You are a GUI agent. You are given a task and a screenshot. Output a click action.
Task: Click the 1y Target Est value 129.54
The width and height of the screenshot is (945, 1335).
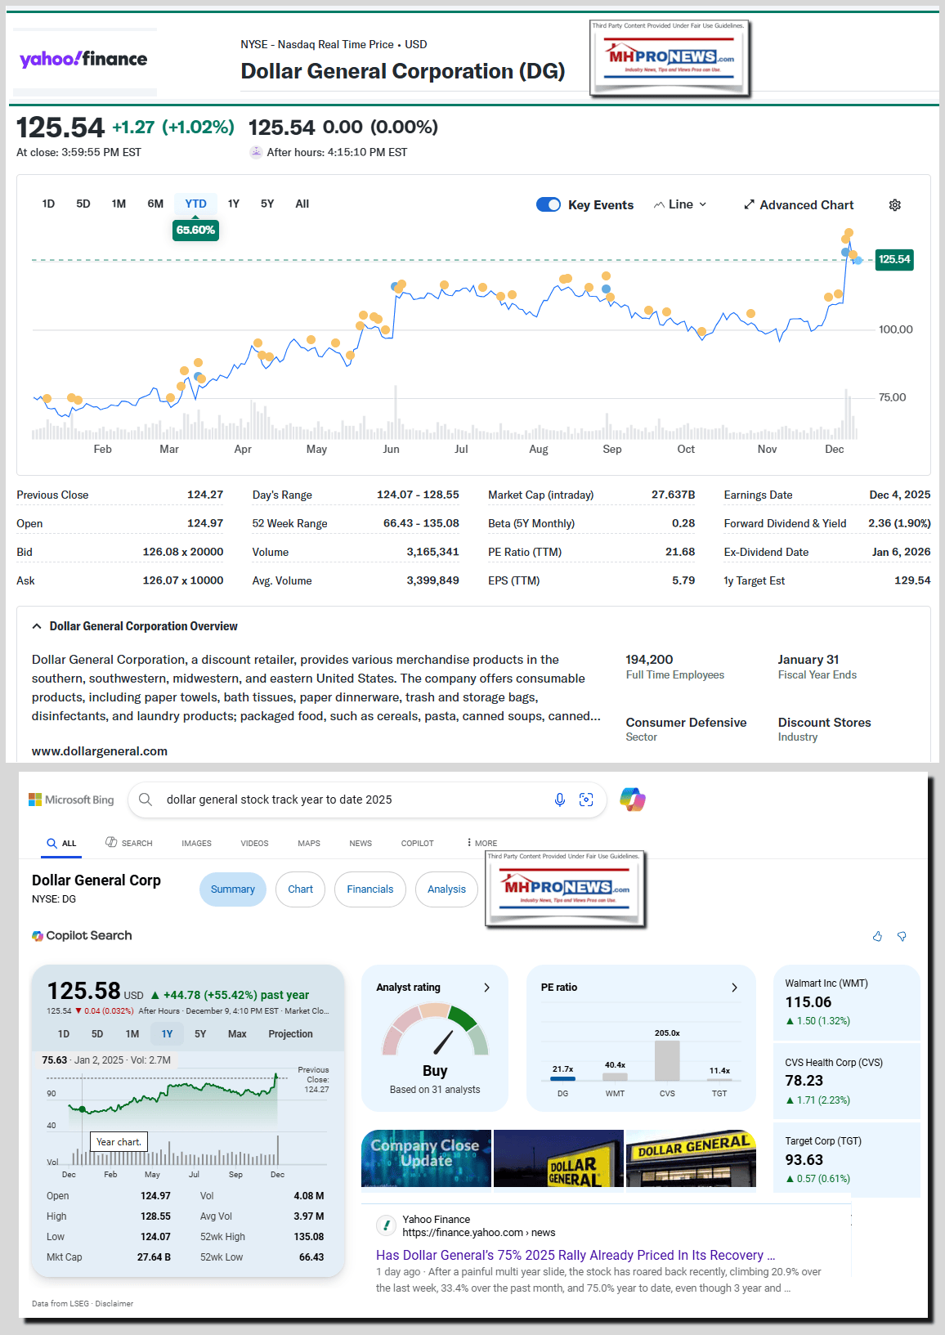912,580
